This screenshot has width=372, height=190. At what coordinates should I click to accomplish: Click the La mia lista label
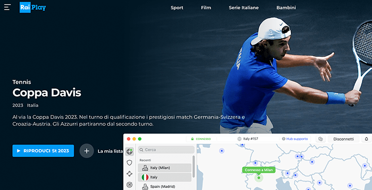tap(110, 151)
